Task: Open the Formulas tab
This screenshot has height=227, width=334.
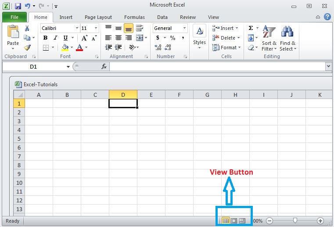Action: [x=134, y=17]
